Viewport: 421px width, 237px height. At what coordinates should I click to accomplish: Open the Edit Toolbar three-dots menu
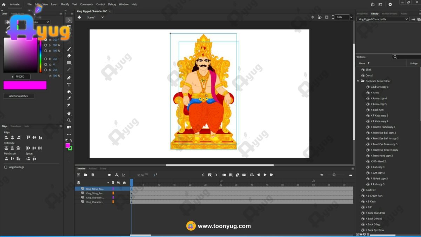[x=69, y=134]
